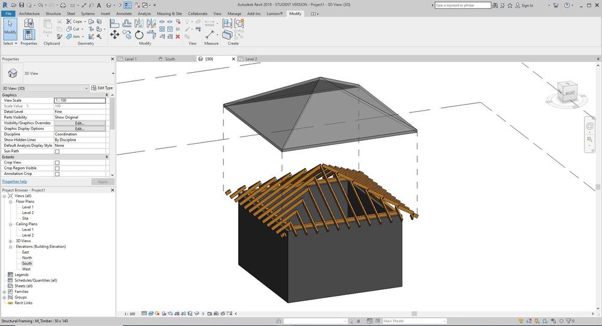Screen dimensions: 602x326
Task: Click Edit for Graphic Display Options
Action: (x=80, y=129)
